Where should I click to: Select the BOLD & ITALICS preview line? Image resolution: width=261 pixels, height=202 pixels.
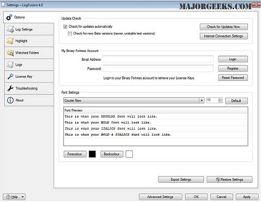point(156,135)
